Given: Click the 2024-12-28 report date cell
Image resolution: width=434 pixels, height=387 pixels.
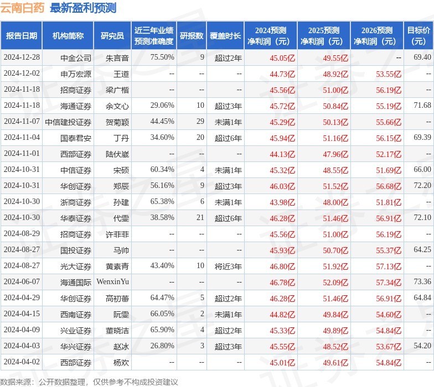Looking at the screenshot, I should pos(22,57).
